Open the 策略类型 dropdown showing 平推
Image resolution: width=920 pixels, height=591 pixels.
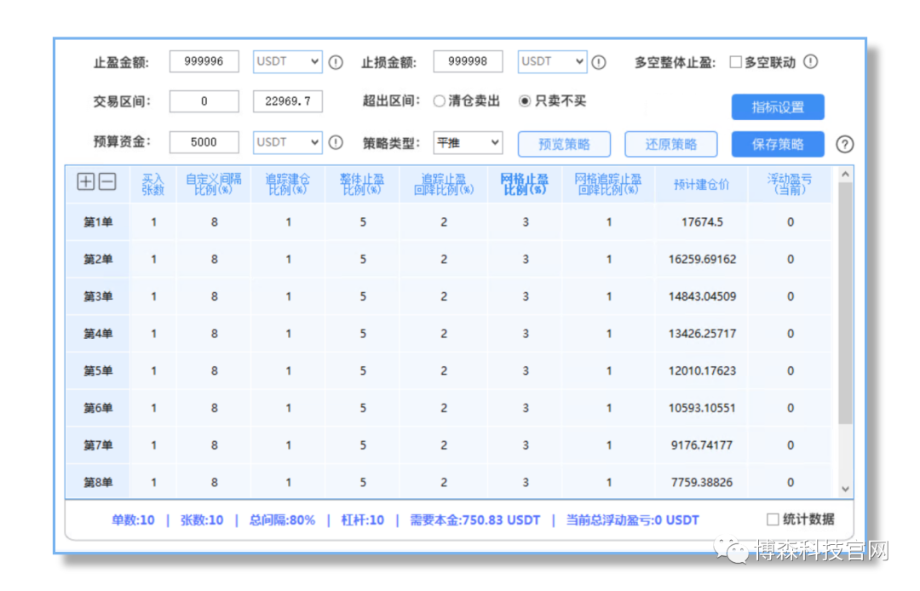point(467,142)
